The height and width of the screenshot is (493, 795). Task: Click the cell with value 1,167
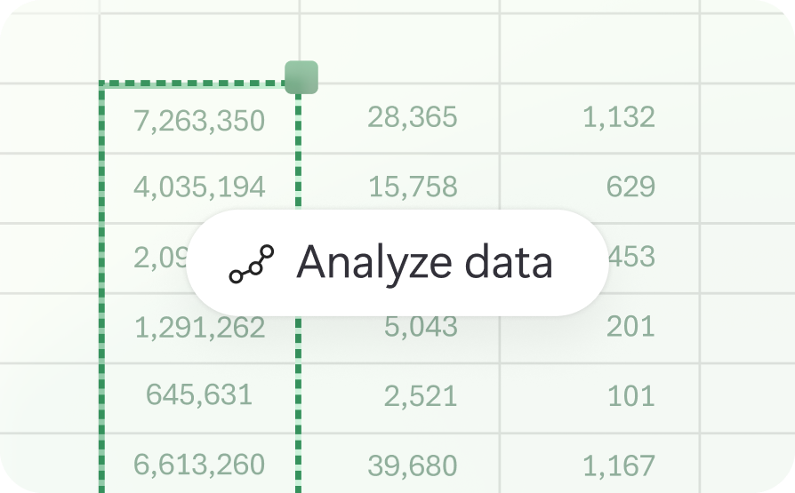coord(618,465)
